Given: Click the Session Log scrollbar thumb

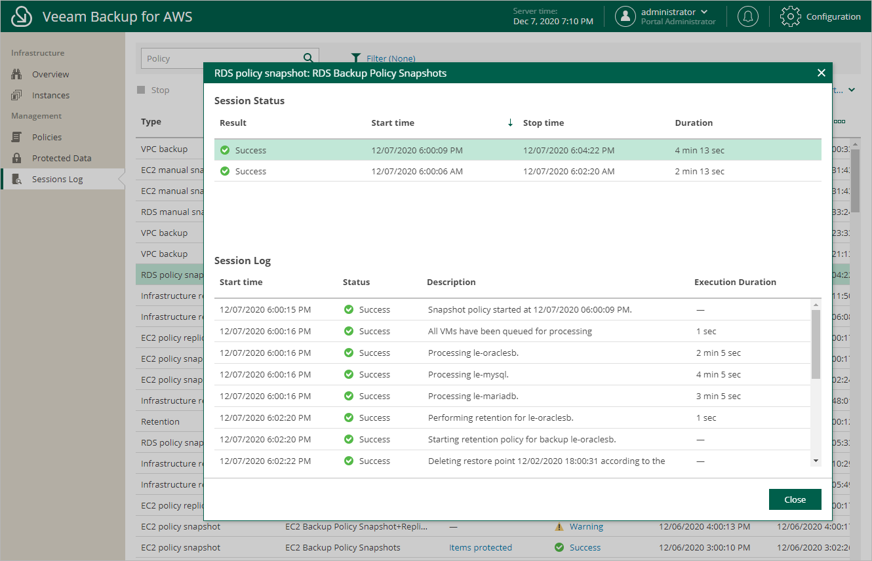Looking at the screenshot, I should (816, 344).
